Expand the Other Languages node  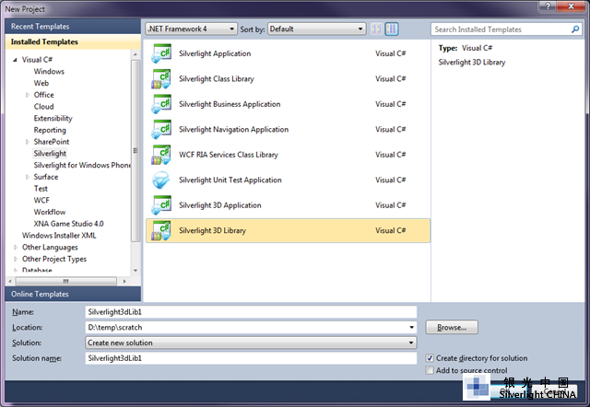(x=16, y=248)
